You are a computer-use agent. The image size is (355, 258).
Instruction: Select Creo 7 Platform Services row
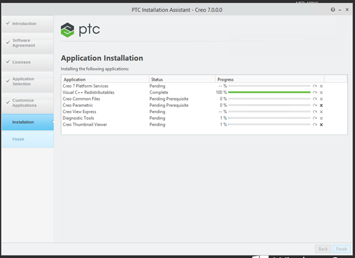(204, 86)
